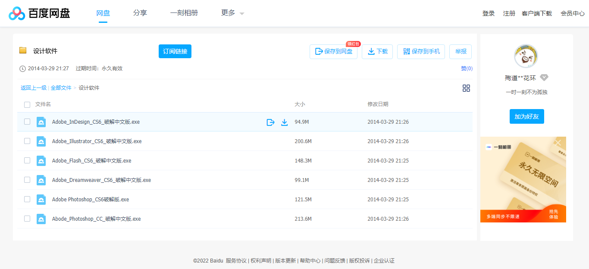This screenshot has width=589, height=269.
Task: Select the checkbox for all files
Action: pyautogui.click(x=27, y=104)
